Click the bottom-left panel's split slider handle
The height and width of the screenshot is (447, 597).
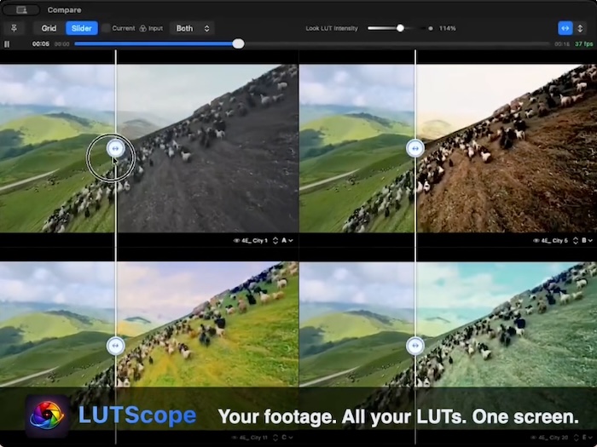[116, 346]
